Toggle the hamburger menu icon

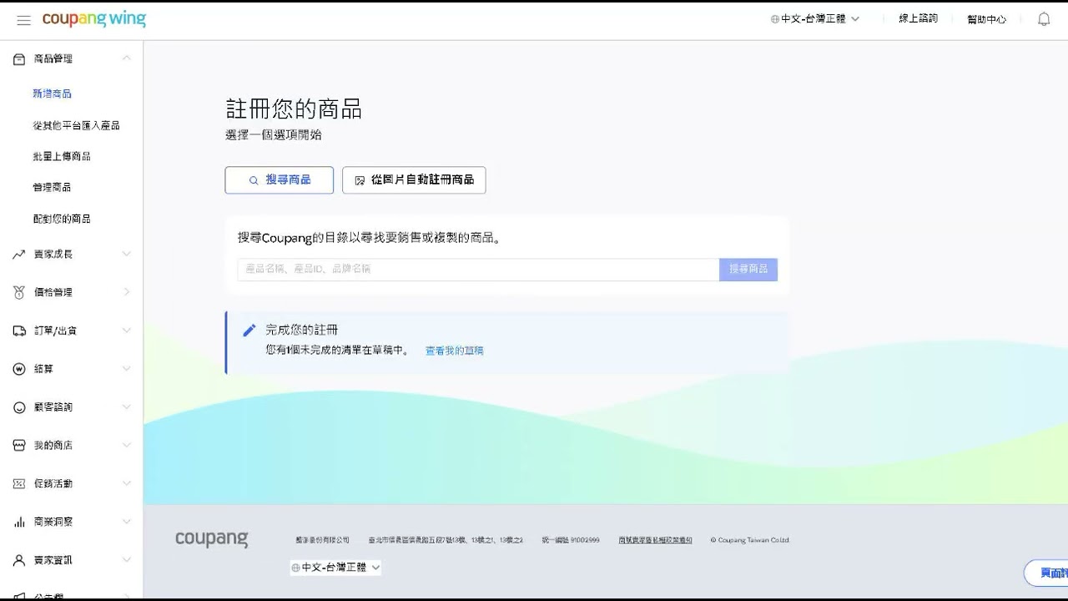pyautogui.click(x=23, y=20)
